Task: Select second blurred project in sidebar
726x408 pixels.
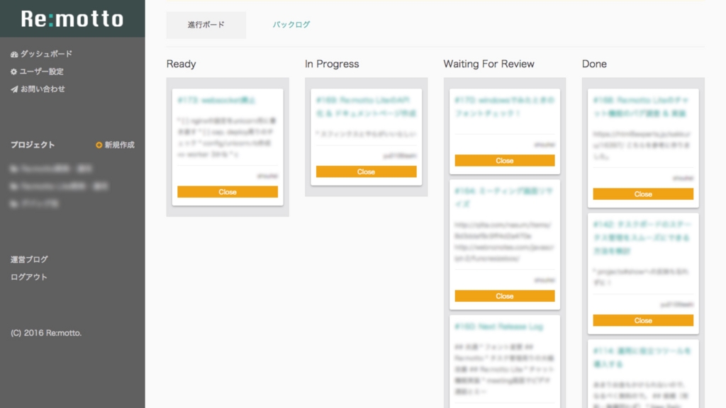Action: (x=60, y=186)
